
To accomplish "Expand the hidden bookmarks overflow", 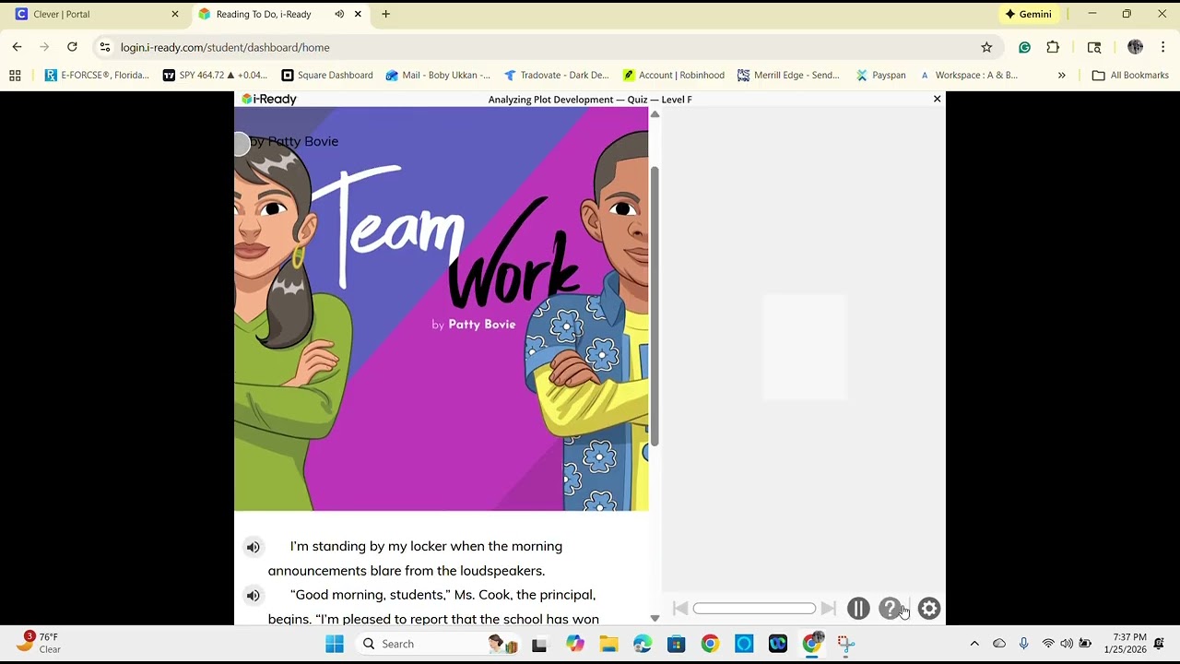I will (x=1061, y=76).
